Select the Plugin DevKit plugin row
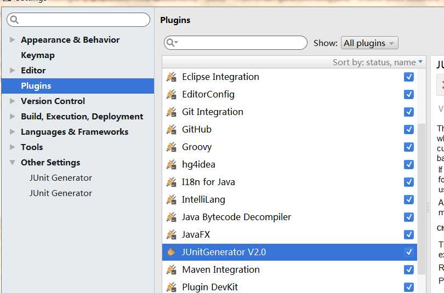The height and width of the screenshot is (293, 444). click(289, 287)
